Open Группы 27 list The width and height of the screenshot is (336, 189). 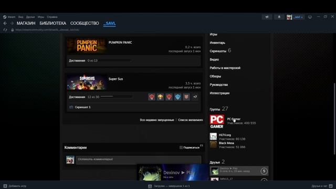[219, 109]
